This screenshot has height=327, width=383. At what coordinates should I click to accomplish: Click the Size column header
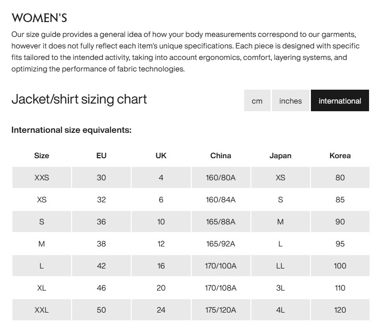coord(42,155)
